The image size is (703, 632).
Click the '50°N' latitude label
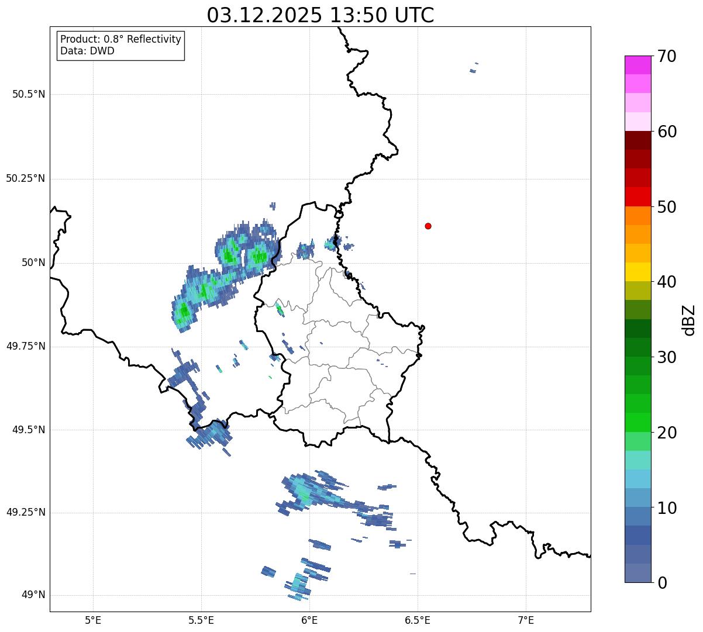(x=33, y=263)
